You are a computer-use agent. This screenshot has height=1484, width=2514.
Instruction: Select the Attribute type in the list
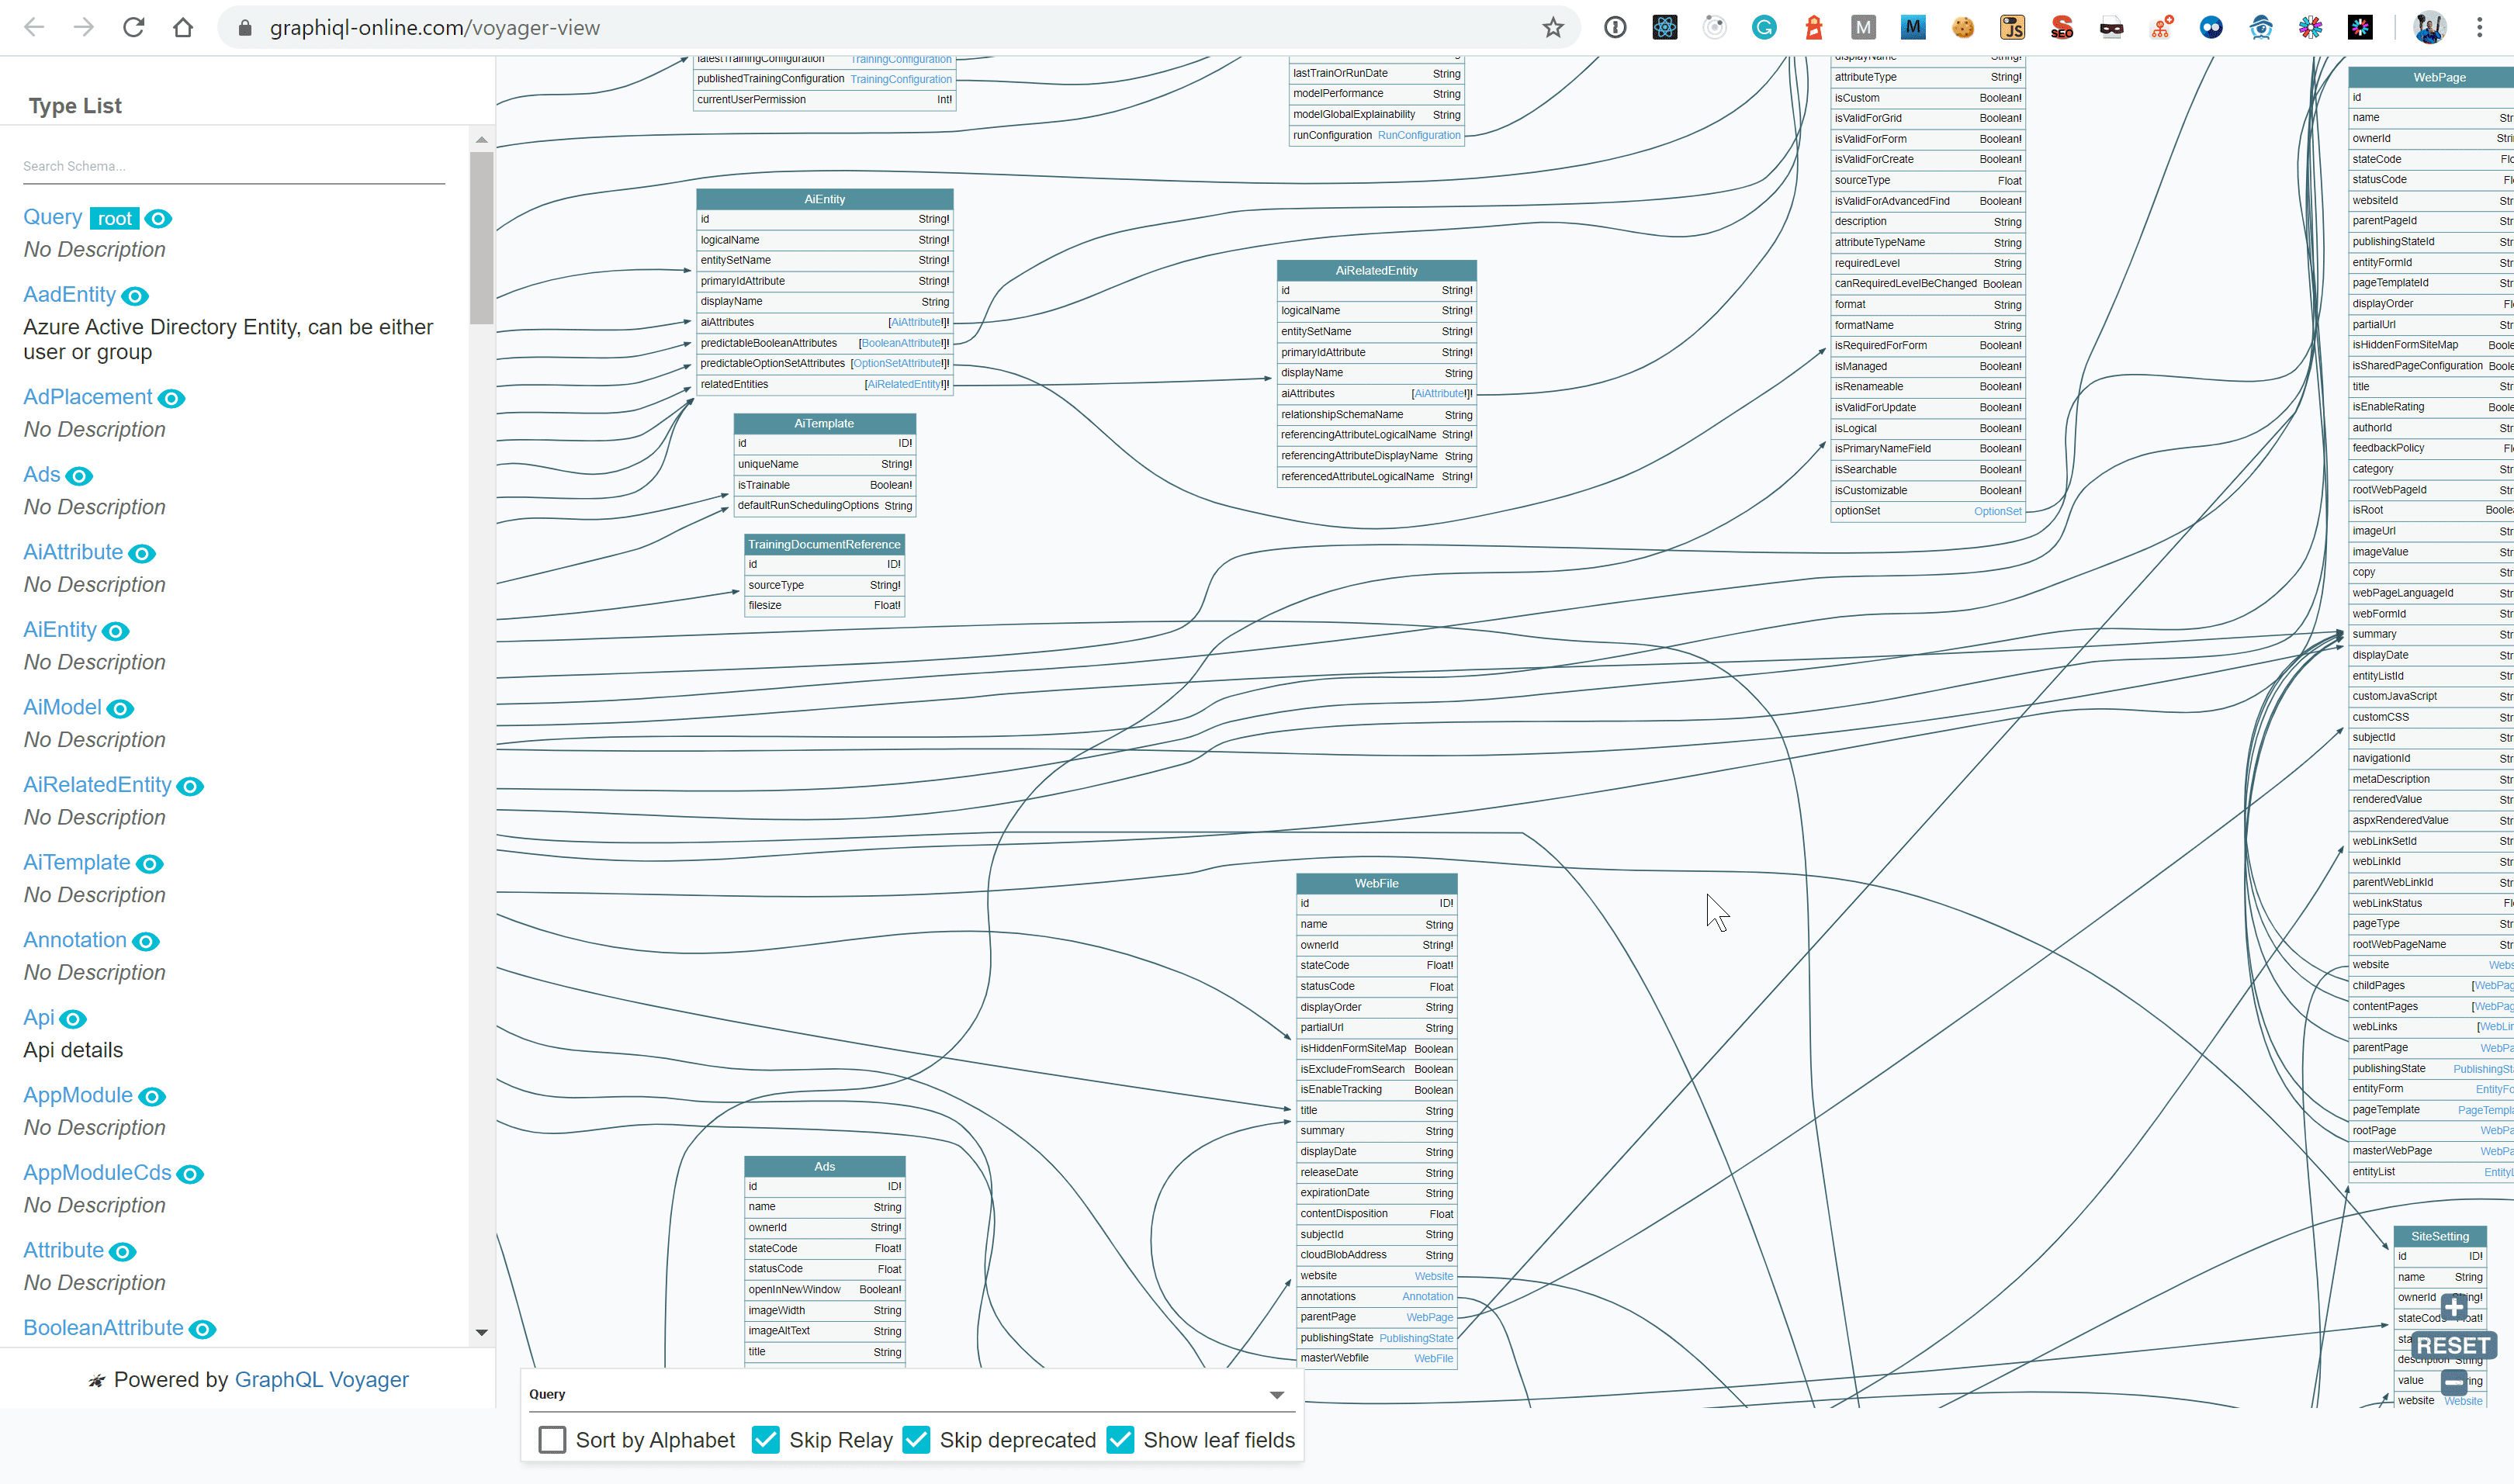63,1250
